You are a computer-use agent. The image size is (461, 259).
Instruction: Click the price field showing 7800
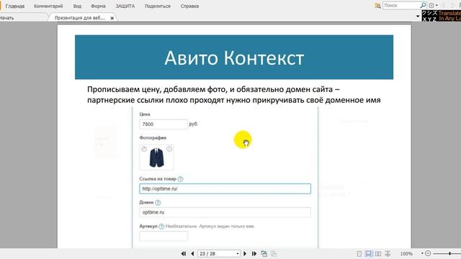tap(164, 124)
